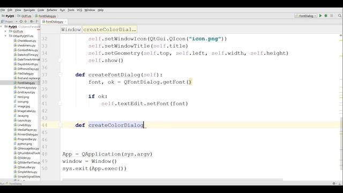Select checkmenu.py in project tree
The height and width of the screenshot is (193, 343).
(x=26, y=46)
